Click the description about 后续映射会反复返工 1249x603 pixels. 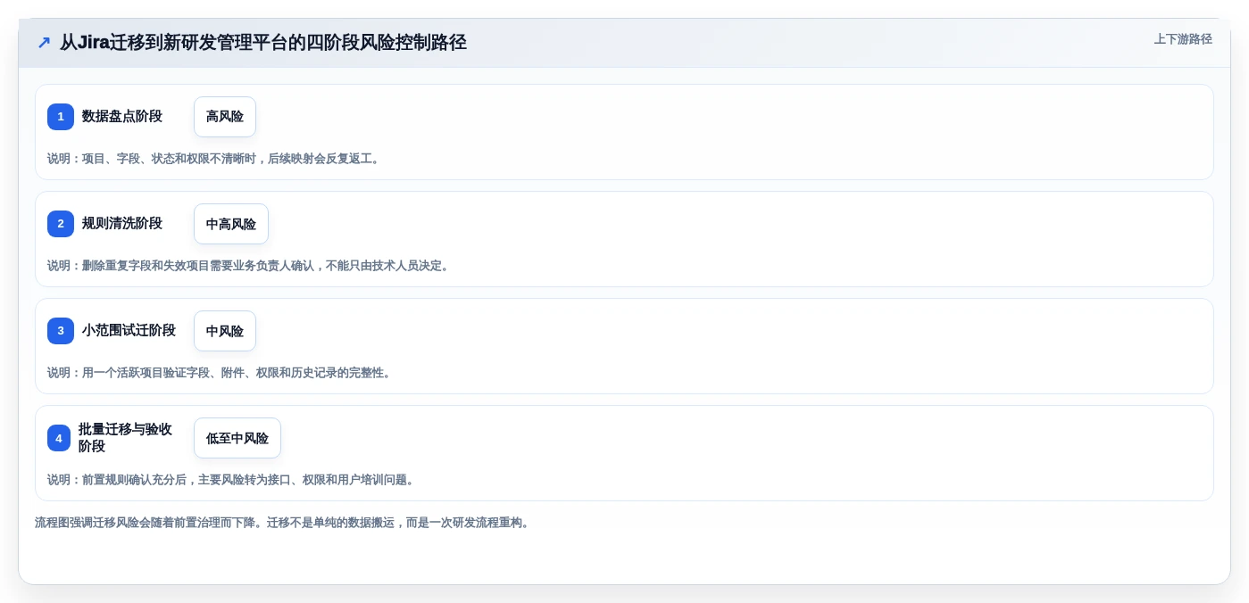click(215, 159)
